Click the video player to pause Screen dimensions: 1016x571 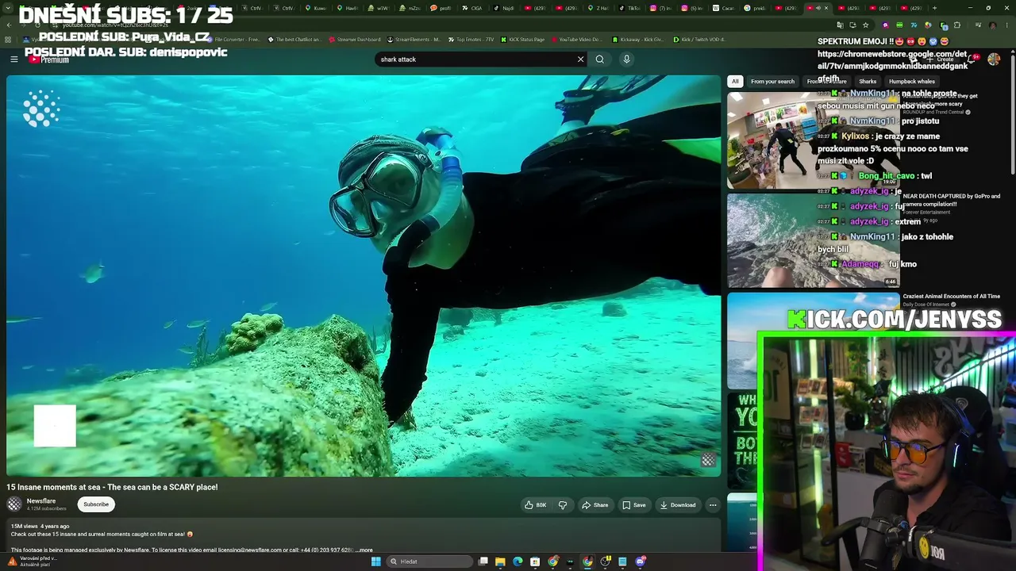[x=364, y=276]
